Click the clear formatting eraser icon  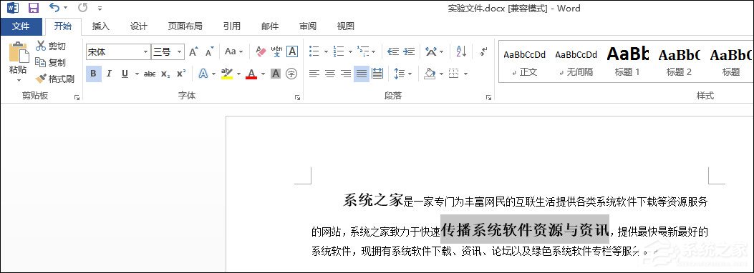[x=261, y=51]
